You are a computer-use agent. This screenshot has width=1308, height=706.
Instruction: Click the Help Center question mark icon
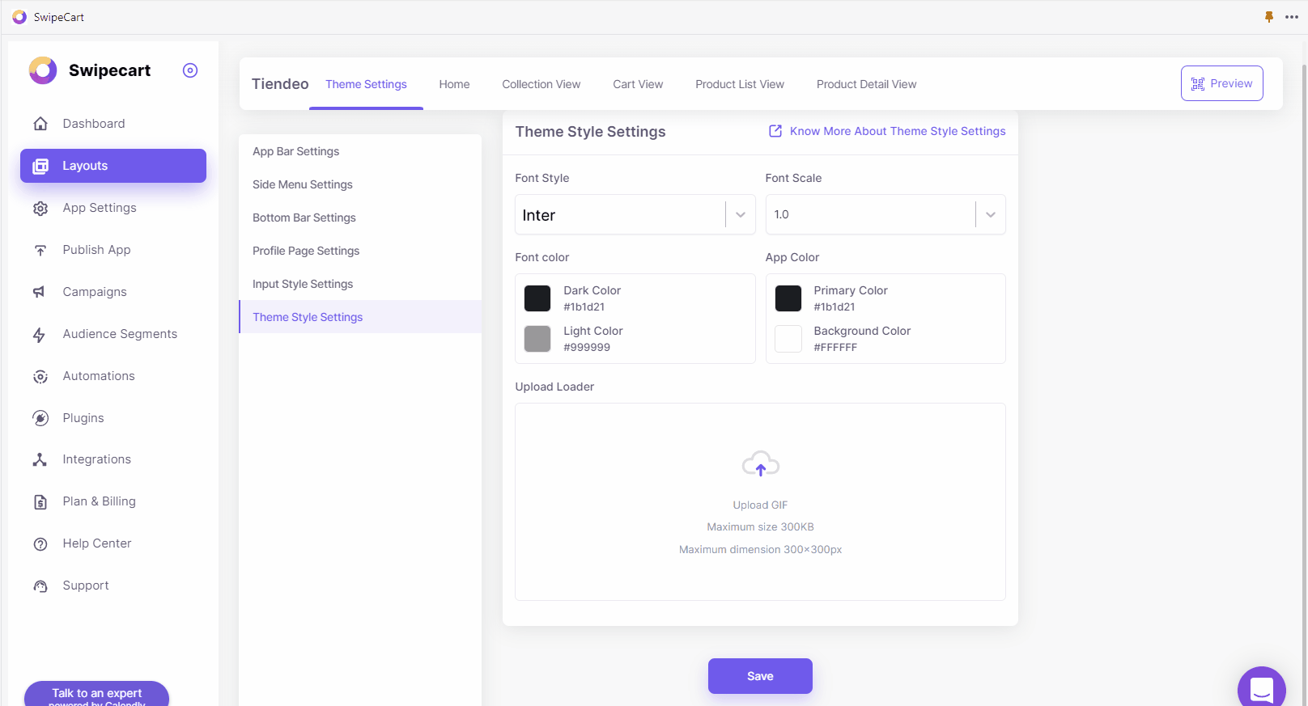40,544
